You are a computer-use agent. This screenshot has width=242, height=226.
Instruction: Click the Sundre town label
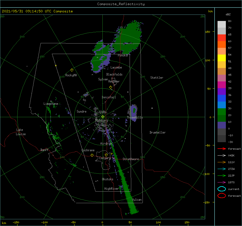point(81,111)
